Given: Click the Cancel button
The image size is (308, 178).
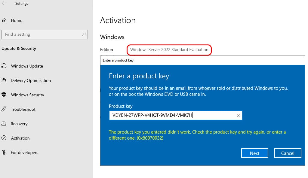Looking at the screenshot, I should pyautogui.click(x=288, y=153).
